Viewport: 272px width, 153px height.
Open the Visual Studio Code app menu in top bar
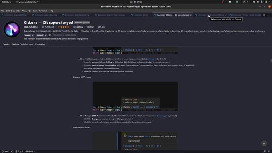27,2
